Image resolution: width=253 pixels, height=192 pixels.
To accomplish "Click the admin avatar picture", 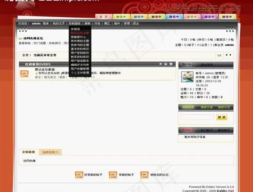I will pos(187,77).
